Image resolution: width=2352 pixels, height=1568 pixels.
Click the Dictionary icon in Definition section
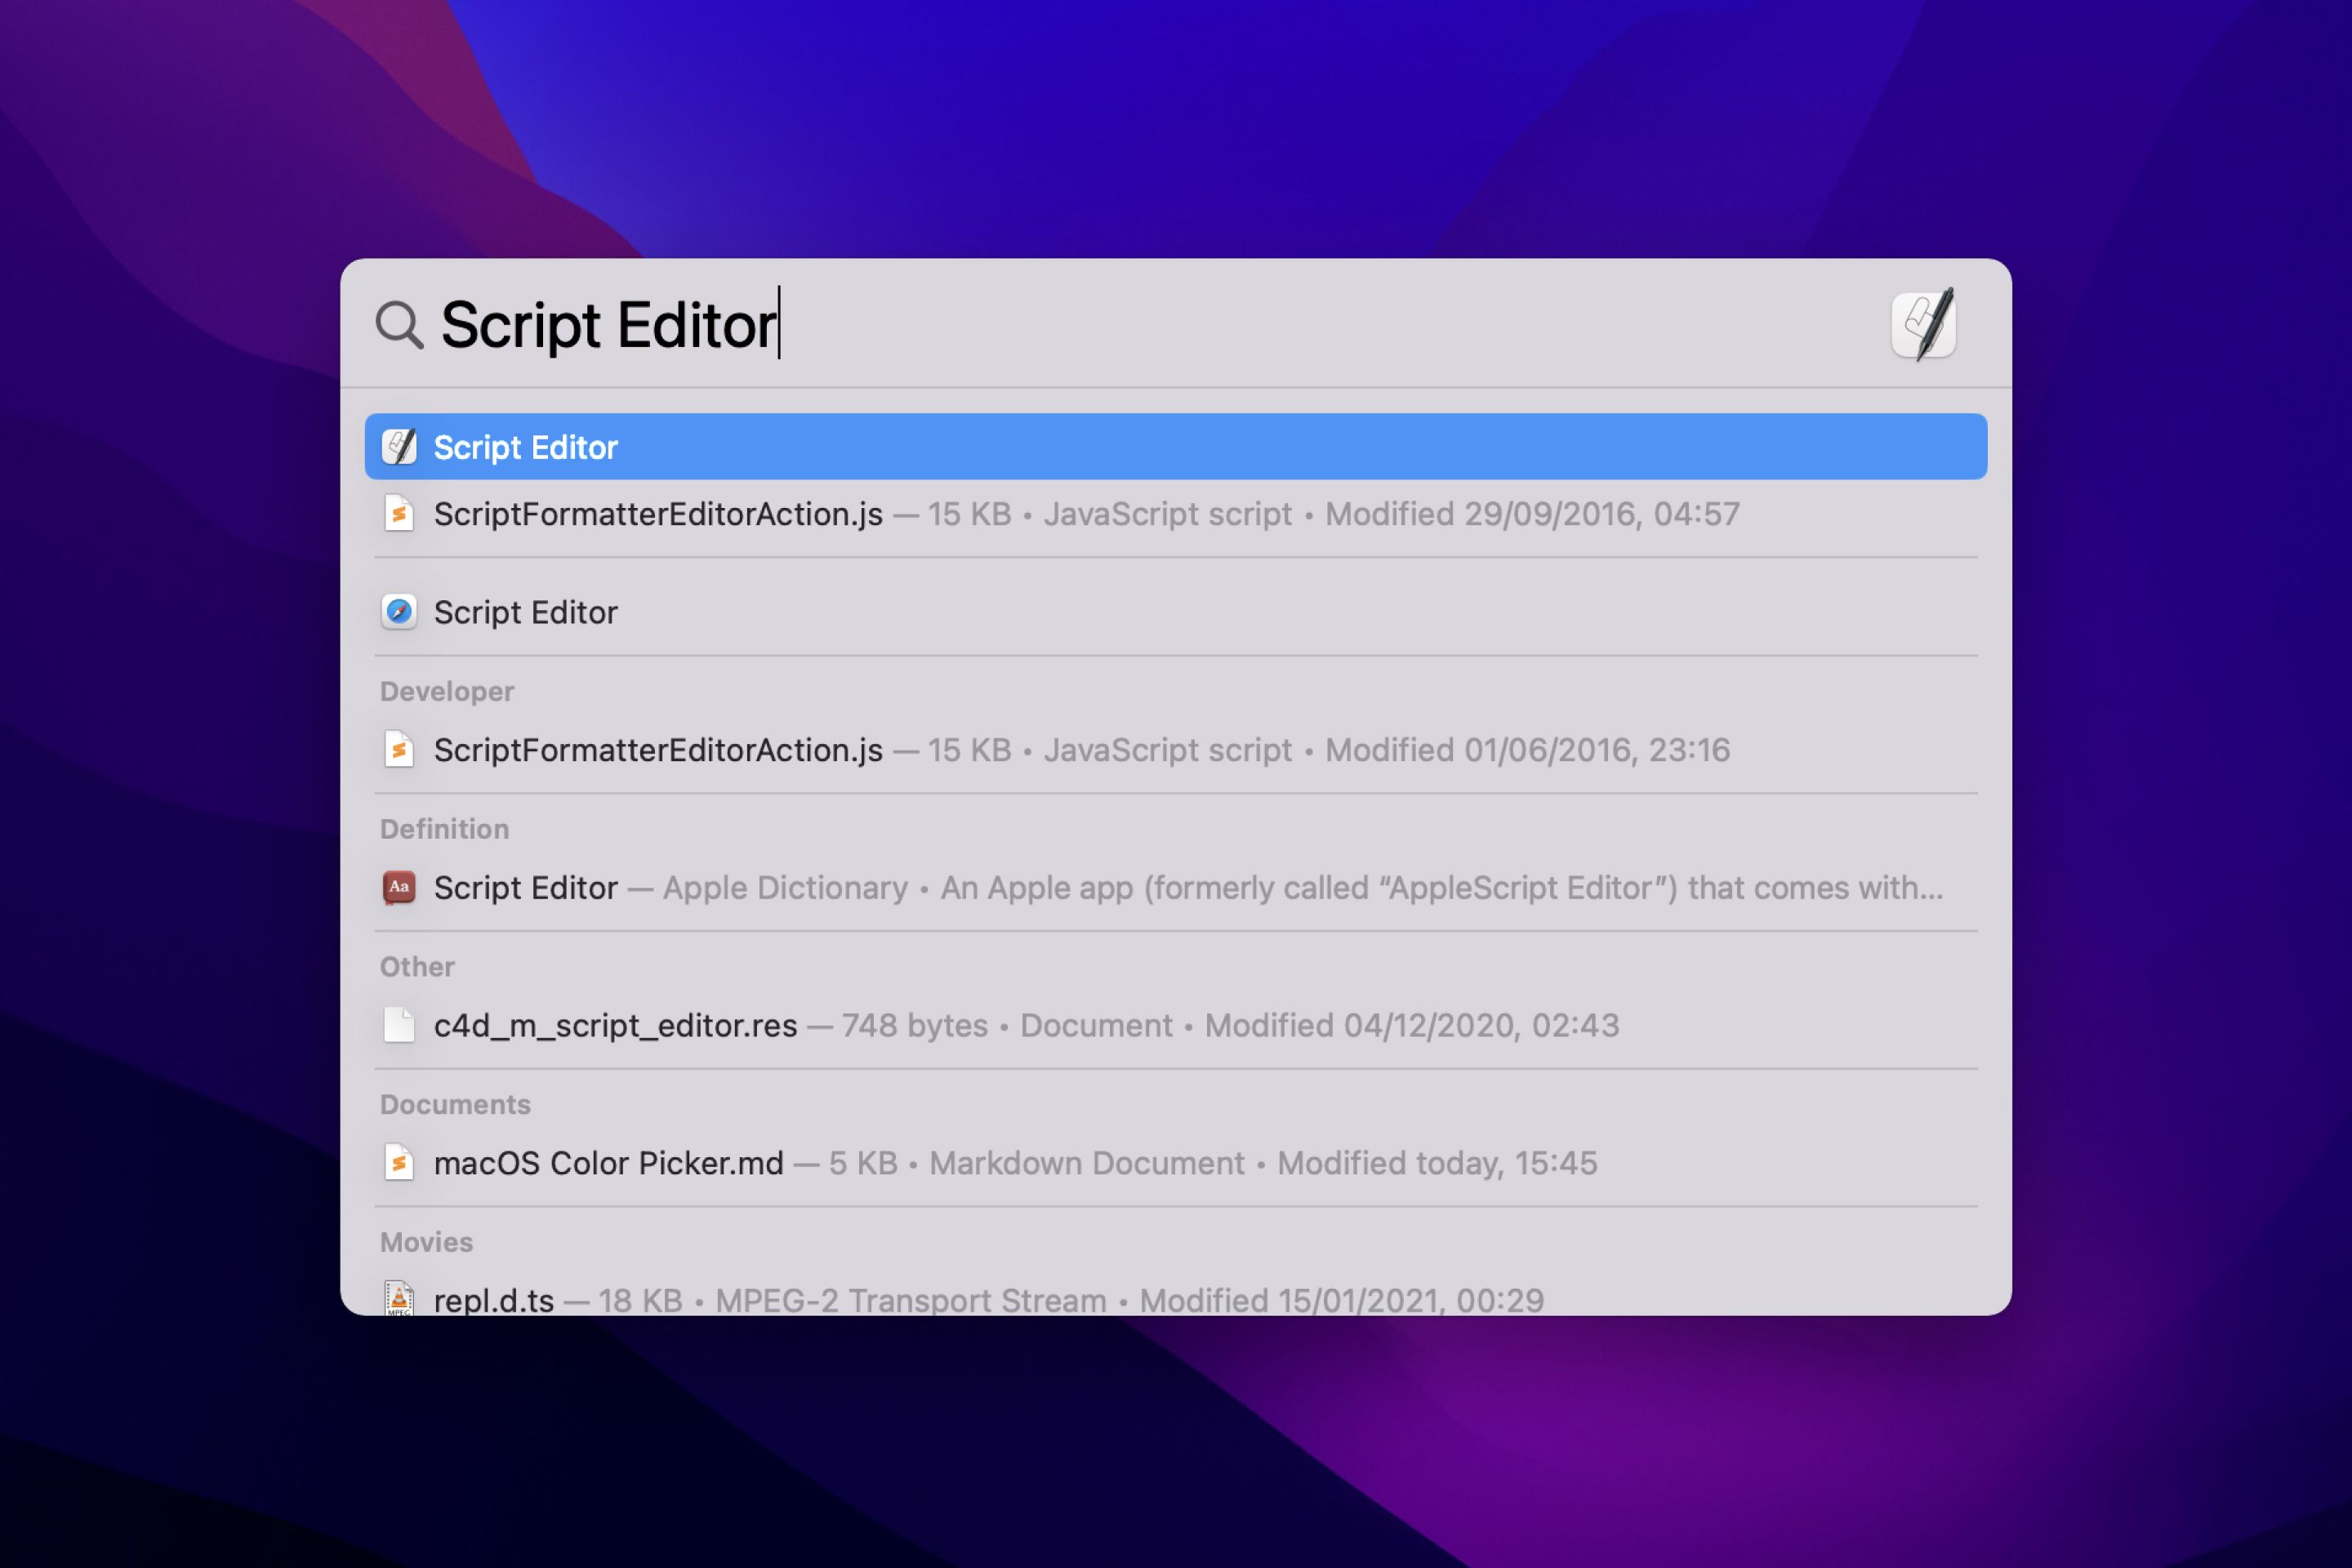(x=399, y=887)
